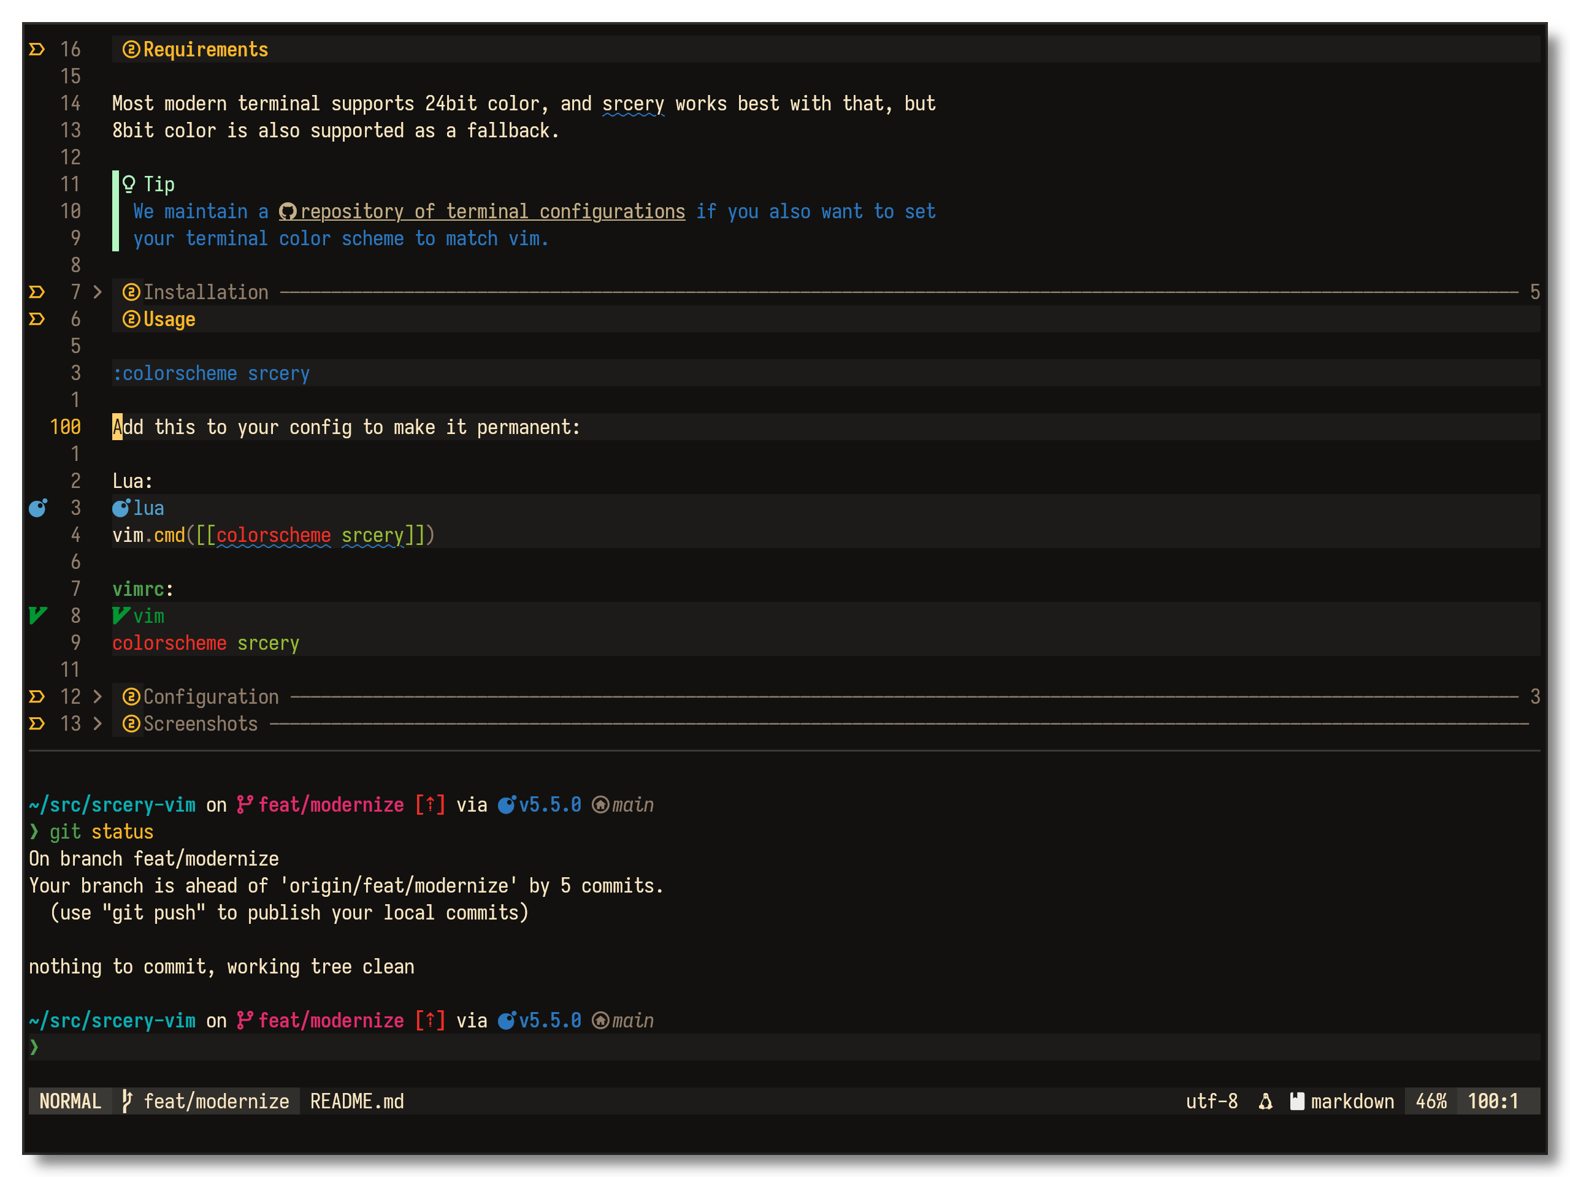The image size is (1570, 1177).
Task: Click the heading sign marker beside Usage line
Action: coord(37,319)
